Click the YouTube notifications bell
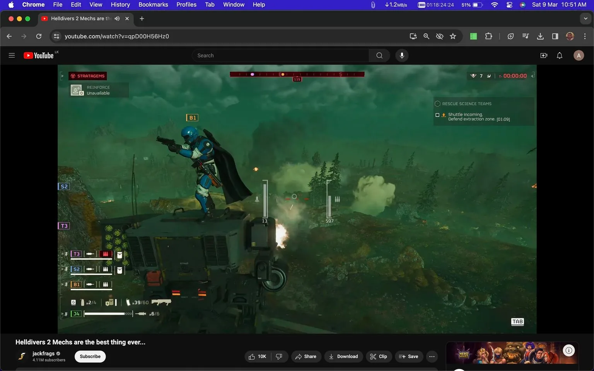This screenshot has height=371, width=594. [559, 55]
